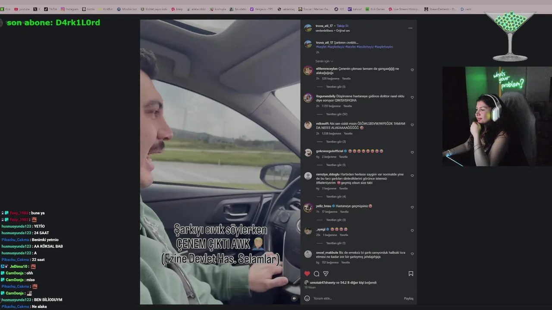Open itsgunesdaily's profile avatar
The width and height of the screenshot is (552, 310).
coord(308,98)
